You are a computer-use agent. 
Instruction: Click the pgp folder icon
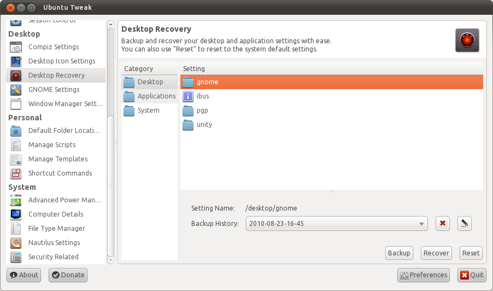point(188,110)
